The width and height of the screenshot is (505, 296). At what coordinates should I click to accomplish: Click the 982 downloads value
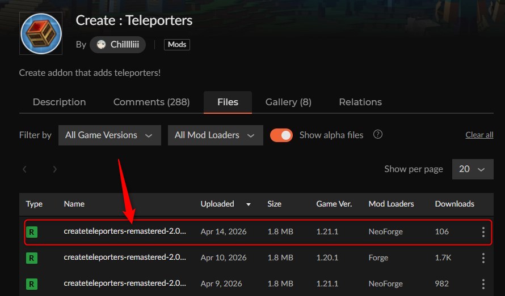click(x=441, y=284)
